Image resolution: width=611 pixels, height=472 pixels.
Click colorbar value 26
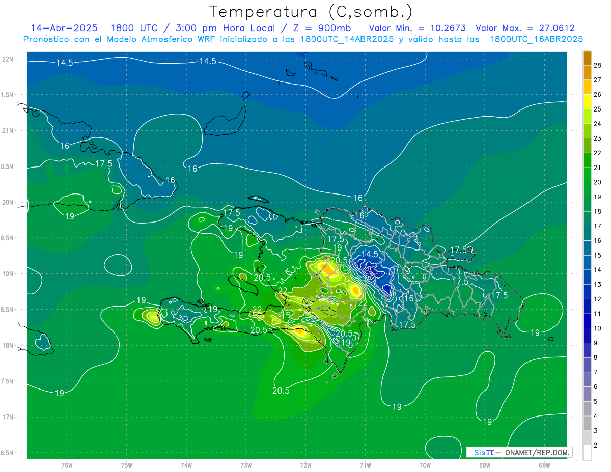click(598, 95)
